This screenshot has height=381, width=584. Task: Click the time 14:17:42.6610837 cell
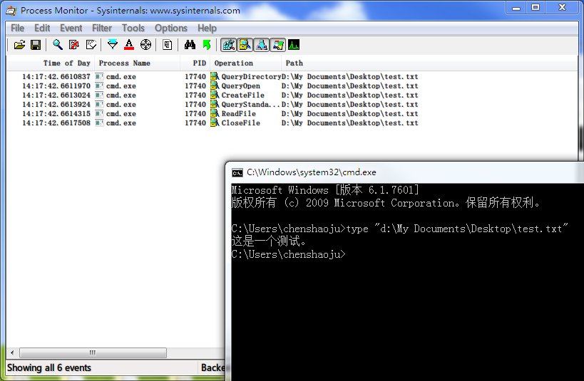point(56,77)
